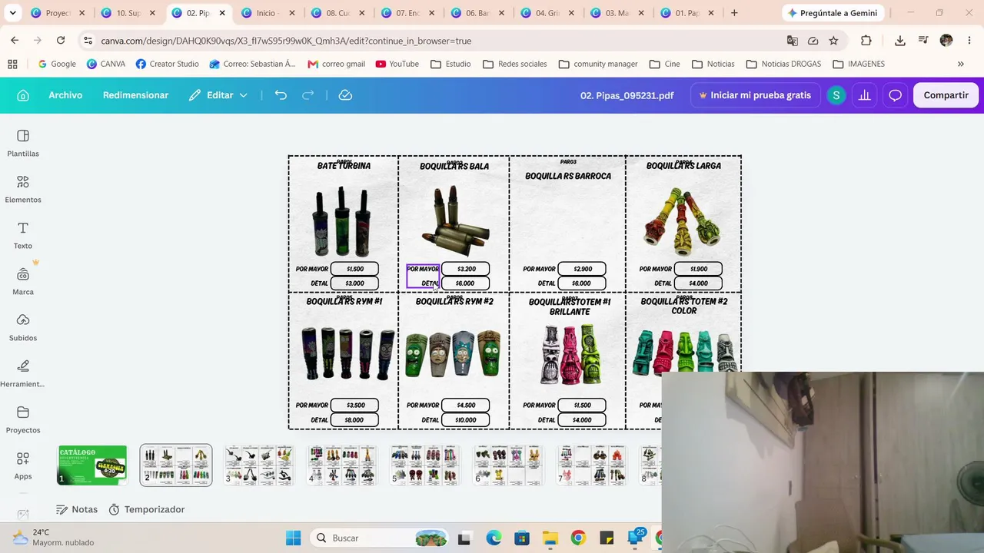Select BOQUILLA RS BARROCA title text
984x553 pixels.
568,176
